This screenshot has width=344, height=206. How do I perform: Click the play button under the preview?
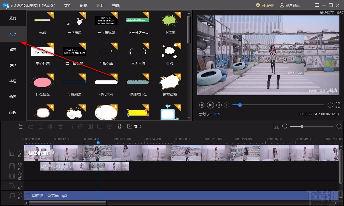210,105
